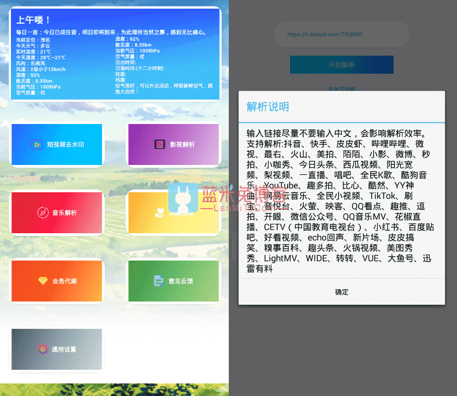Click the 实时温度：21℃ text

[x=33, y=51]
